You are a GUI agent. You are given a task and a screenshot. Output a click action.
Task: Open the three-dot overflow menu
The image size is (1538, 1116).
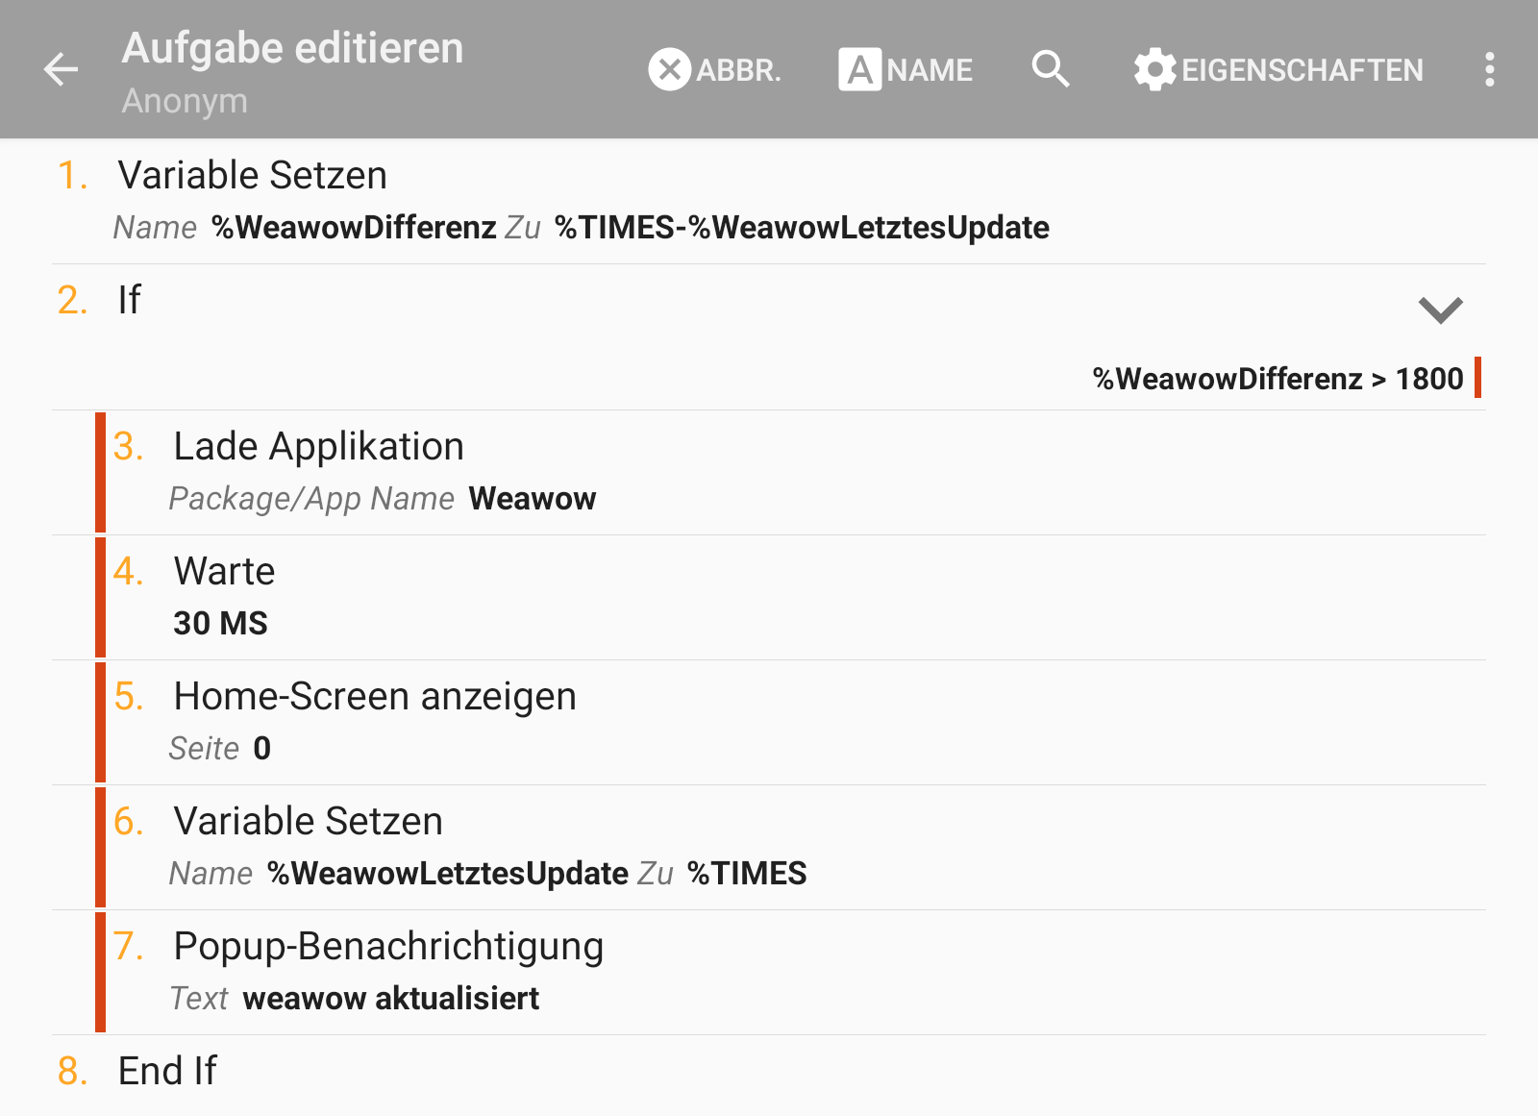pyautogui.click(x=1489, y=69)
